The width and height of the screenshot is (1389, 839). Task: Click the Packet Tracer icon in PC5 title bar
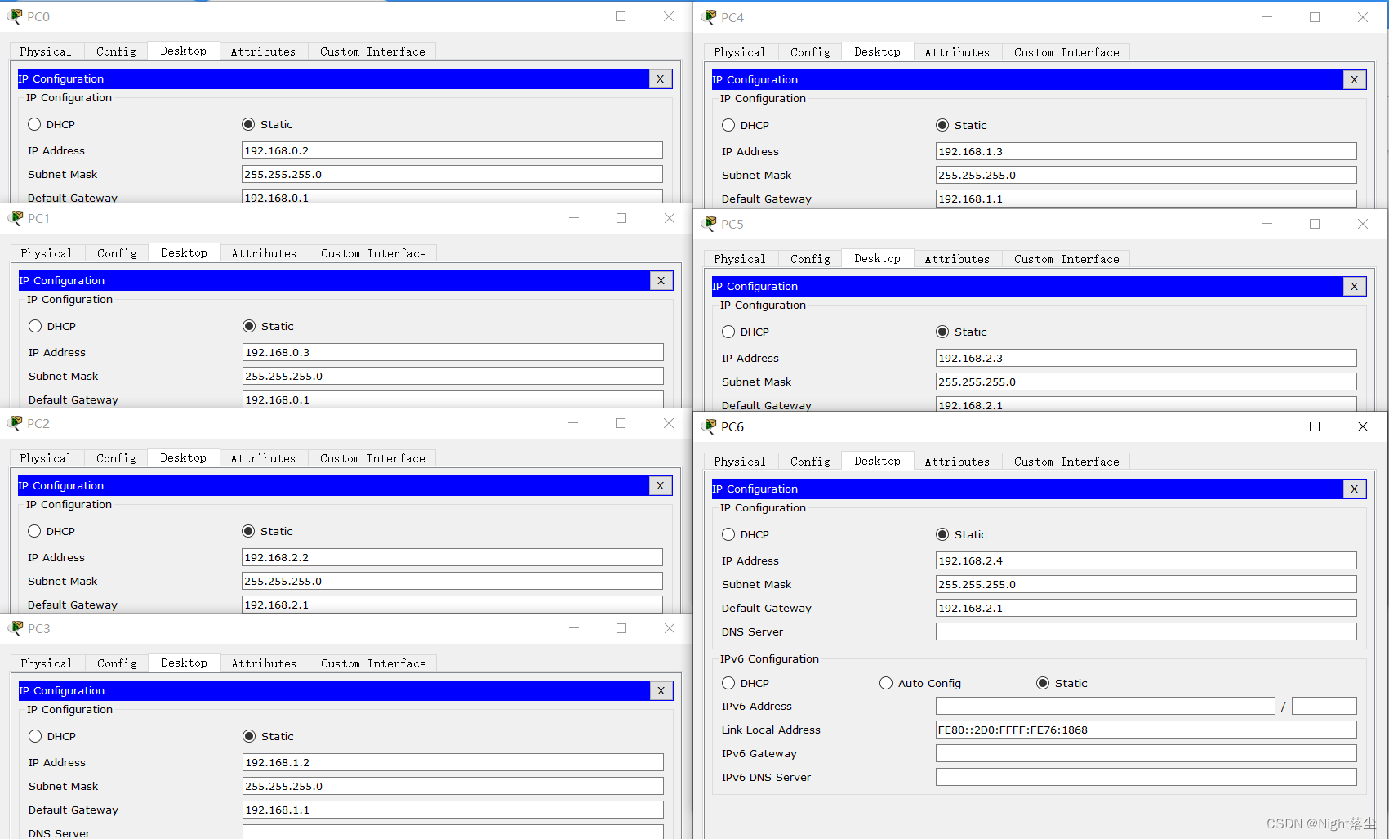[709, 224]
